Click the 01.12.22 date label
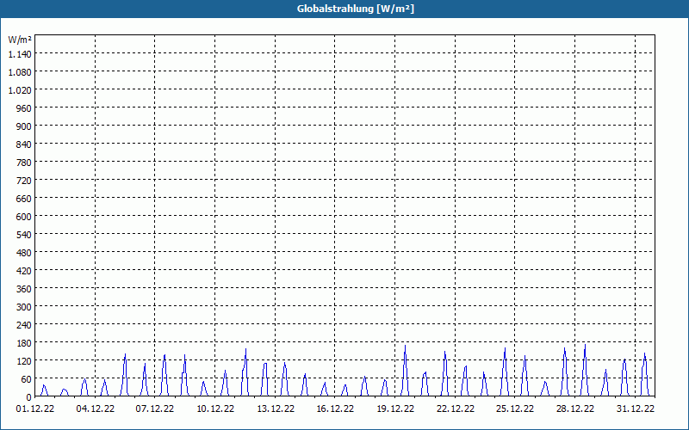Screen dimensions: 689x430 point(35,409)
